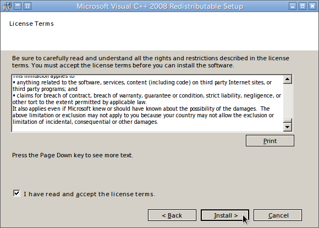Click the license text scroll-down arrow

click(x=288, y=127)
